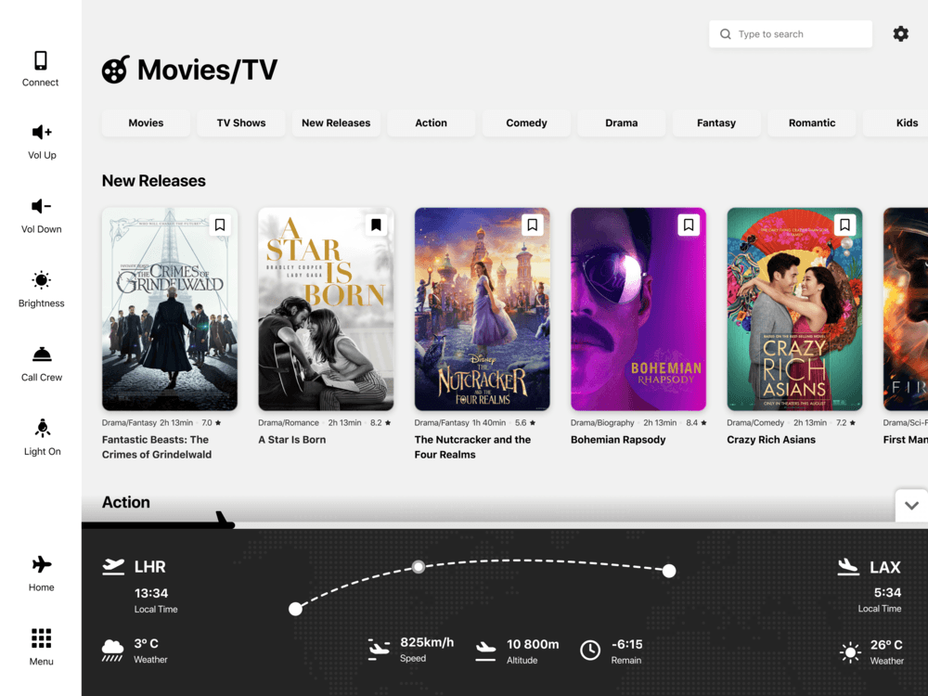Viewport: 928px width, 696px height.
Task: Click the 825km/h speed value
Action: pos(427,642)
